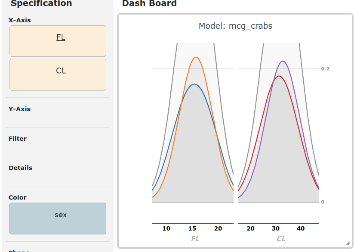Click the Filter shelf label
354x252 pixels.
18,139
